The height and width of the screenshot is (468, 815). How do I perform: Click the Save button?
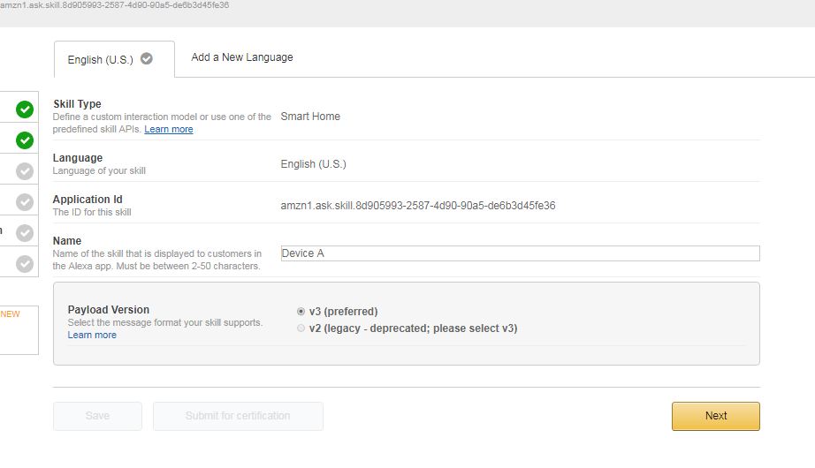point(97,416)
